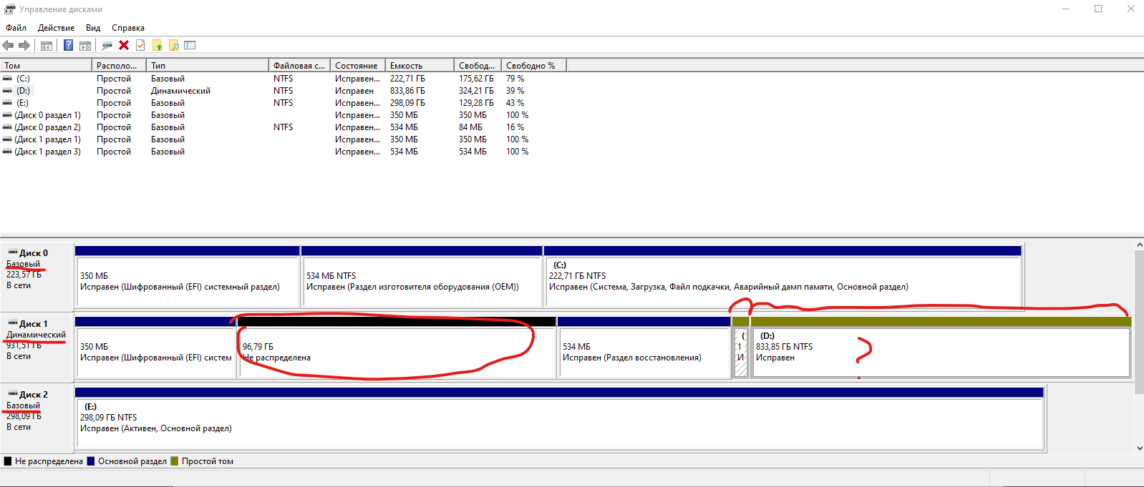Sort by the Свободно % column header
The height and width of the screenshot is (487, 1144).
tap(533, 65)
